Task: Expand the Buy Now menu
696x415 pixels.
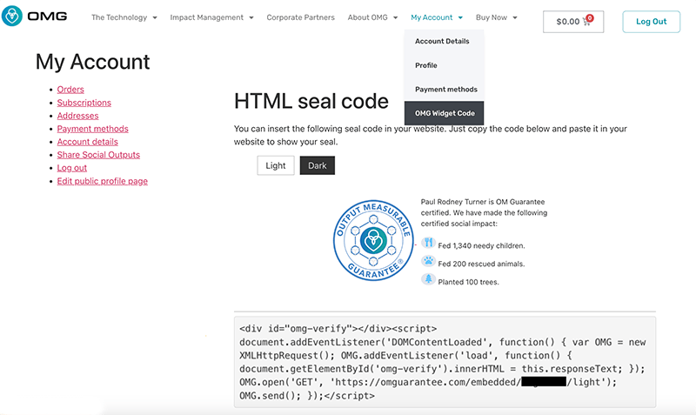Action: tap(497, 17)
